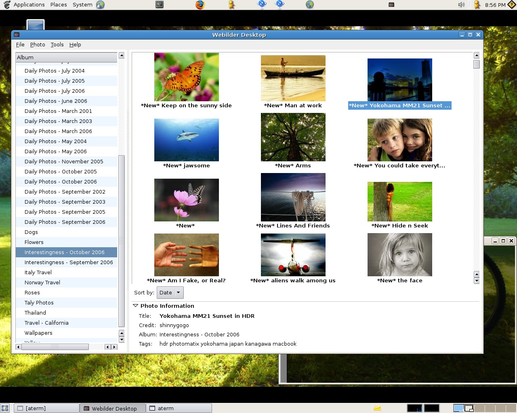Open the Applications menu

29,4
